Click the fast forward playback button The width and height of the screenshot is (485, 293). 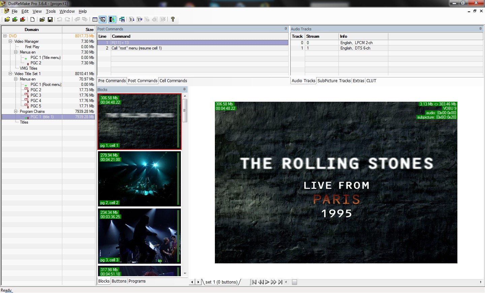273,282
